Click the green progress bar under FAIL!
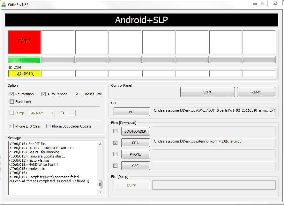The height and width of the screenshot is (205, 284). [x=24, y=60]
